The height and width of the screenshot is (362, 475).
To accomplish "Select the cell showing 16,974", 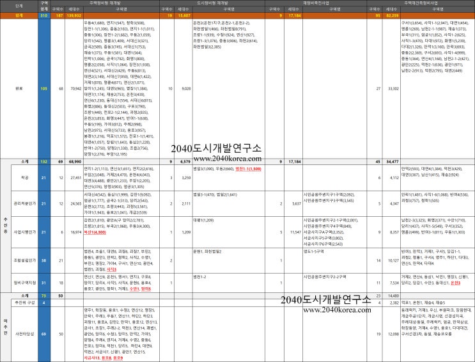I will tap(74, 232).
